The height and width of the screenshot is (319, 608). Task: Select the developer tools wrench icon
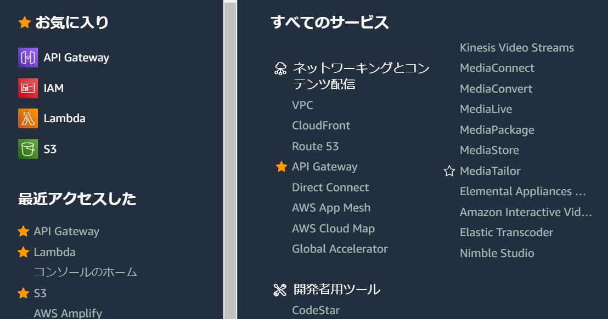pos(280,289)
